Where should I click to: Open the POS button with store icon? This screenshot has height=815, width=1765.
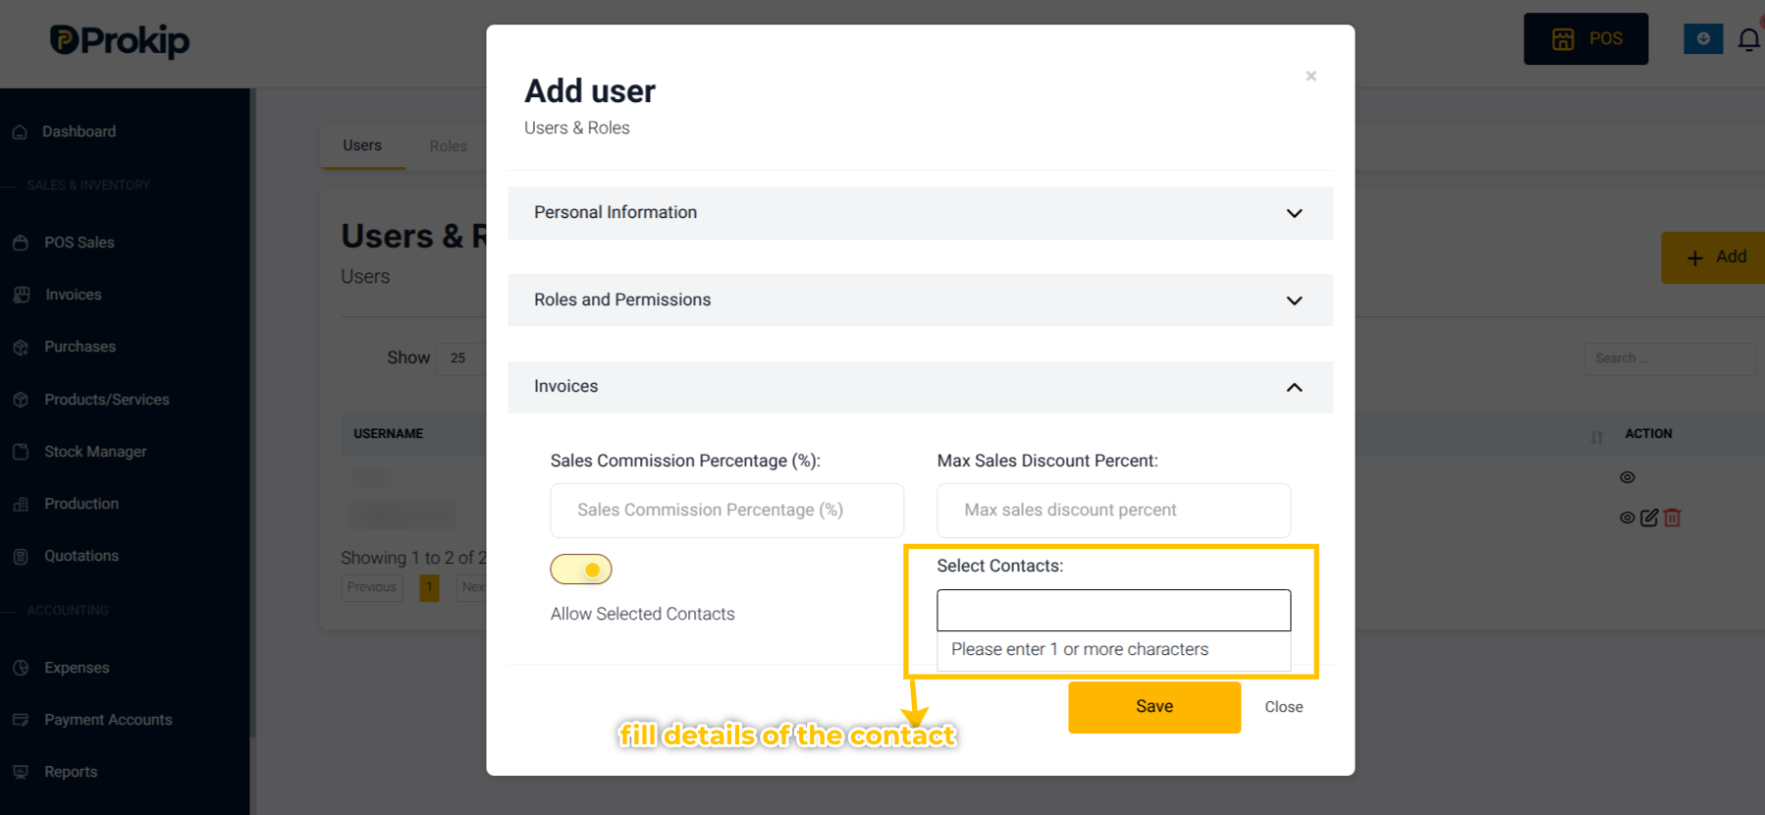(1585, 39)
